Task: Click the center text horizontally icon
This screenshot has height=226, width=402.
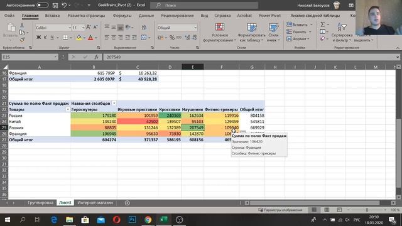Action: [114, 38]
